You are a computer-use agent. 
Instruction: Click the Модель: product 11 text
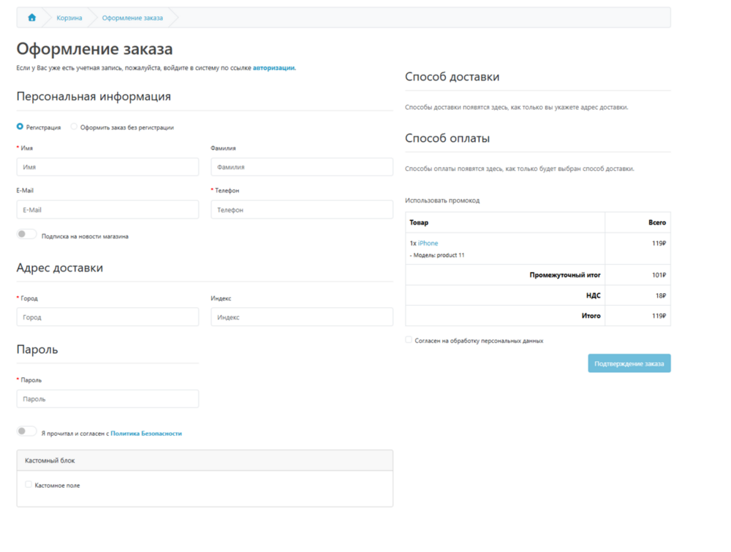(437, 255)
